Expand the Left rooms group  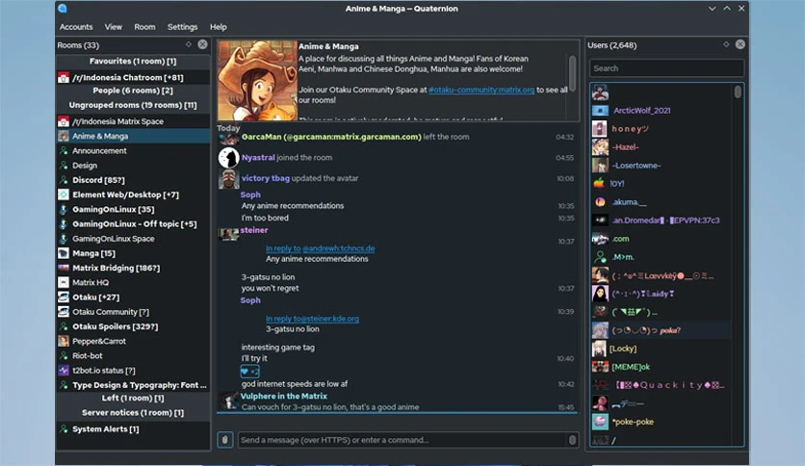click(133, 398)
